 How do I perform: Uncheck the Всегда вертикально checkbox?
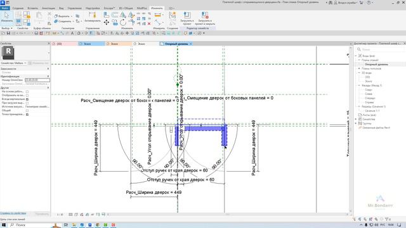27,99
